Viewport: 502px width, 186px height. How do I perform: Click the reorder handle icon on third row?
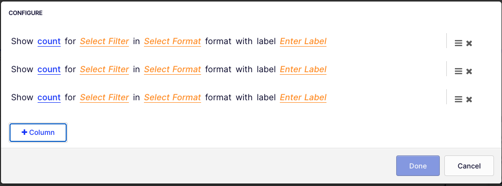(x=458, y=100)
